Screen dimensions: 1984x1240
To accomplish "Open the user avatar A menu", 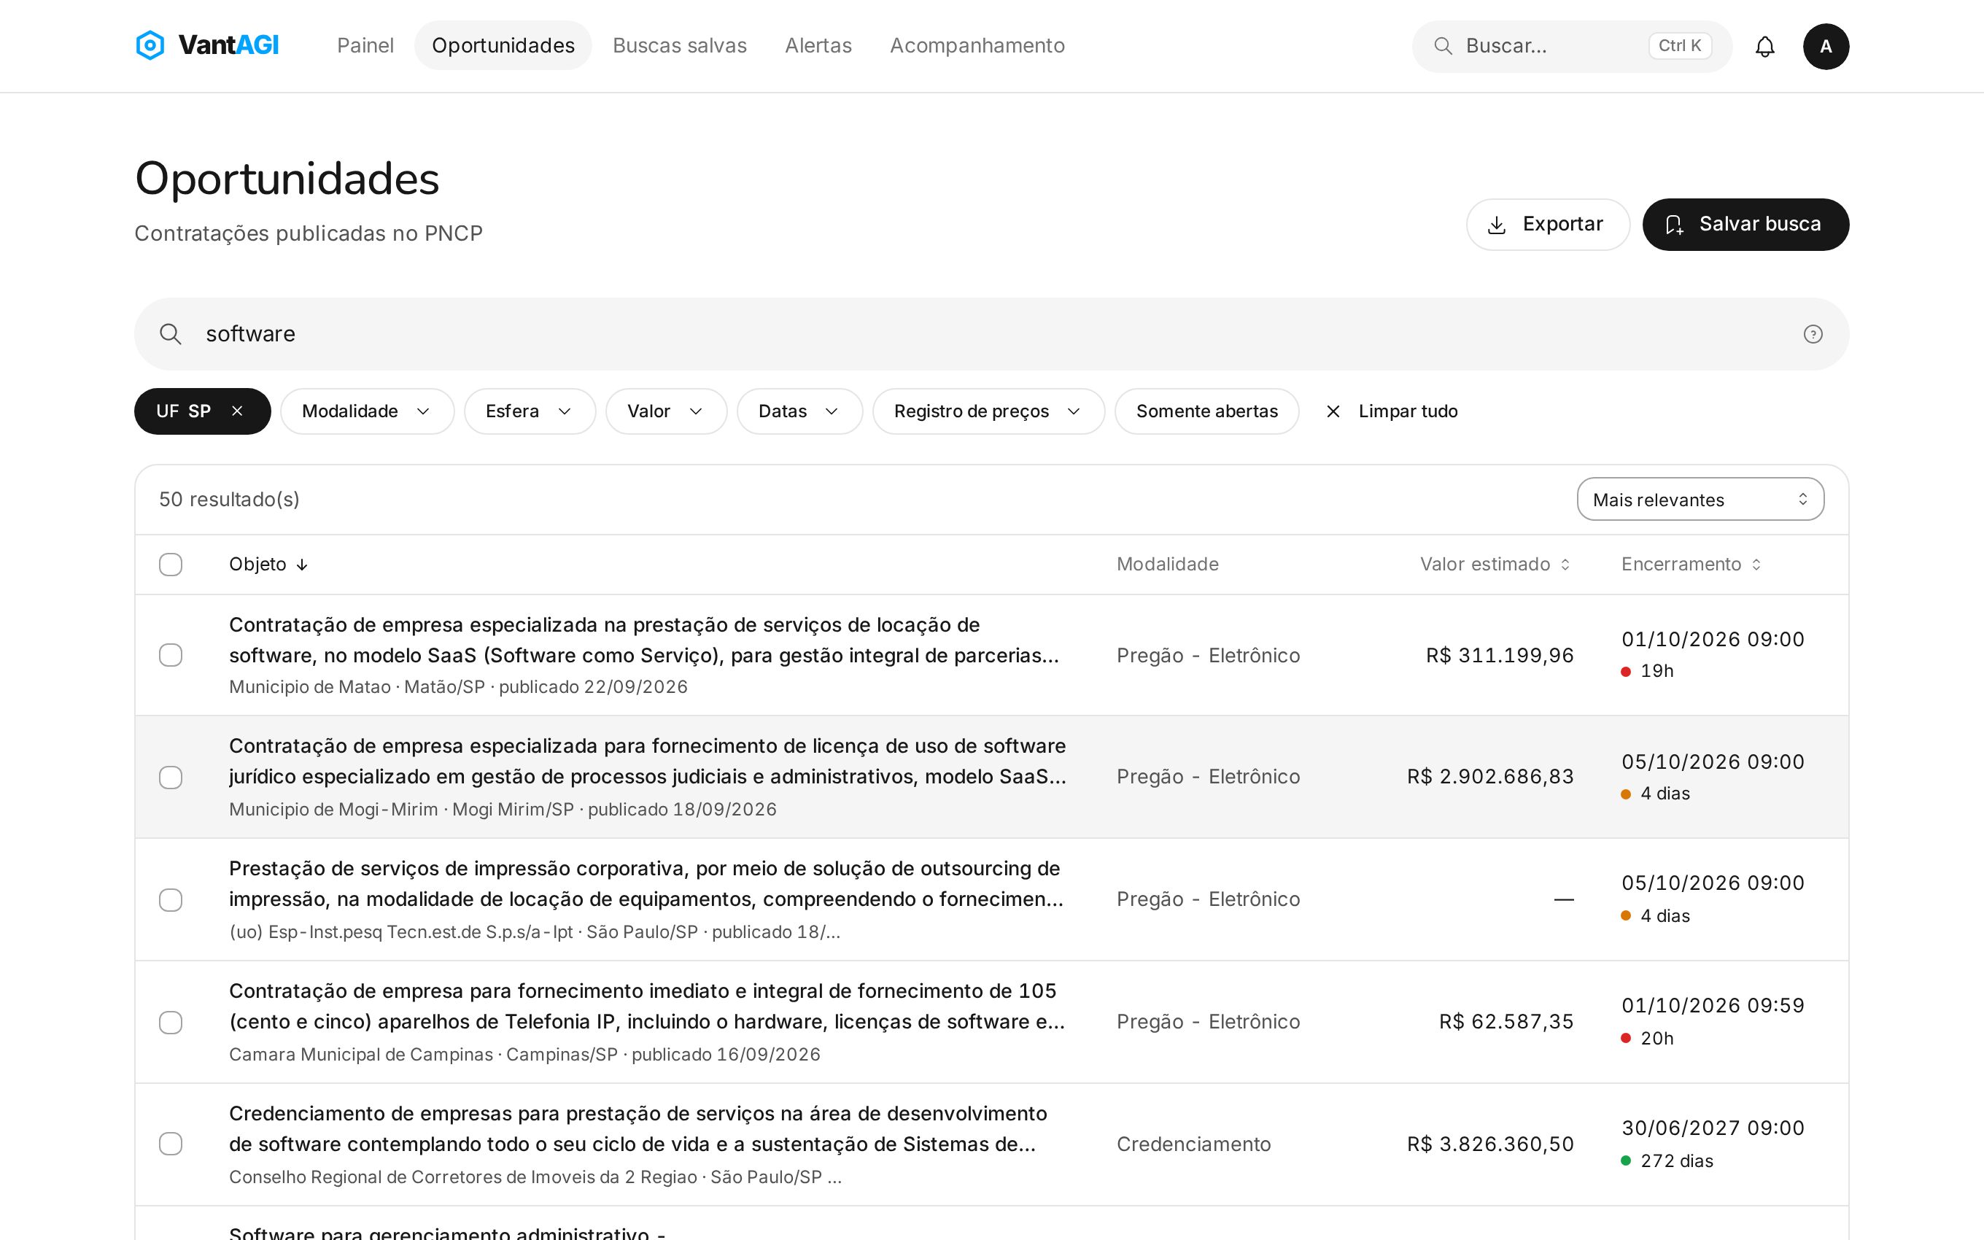I will click(x=1826, y=47).
